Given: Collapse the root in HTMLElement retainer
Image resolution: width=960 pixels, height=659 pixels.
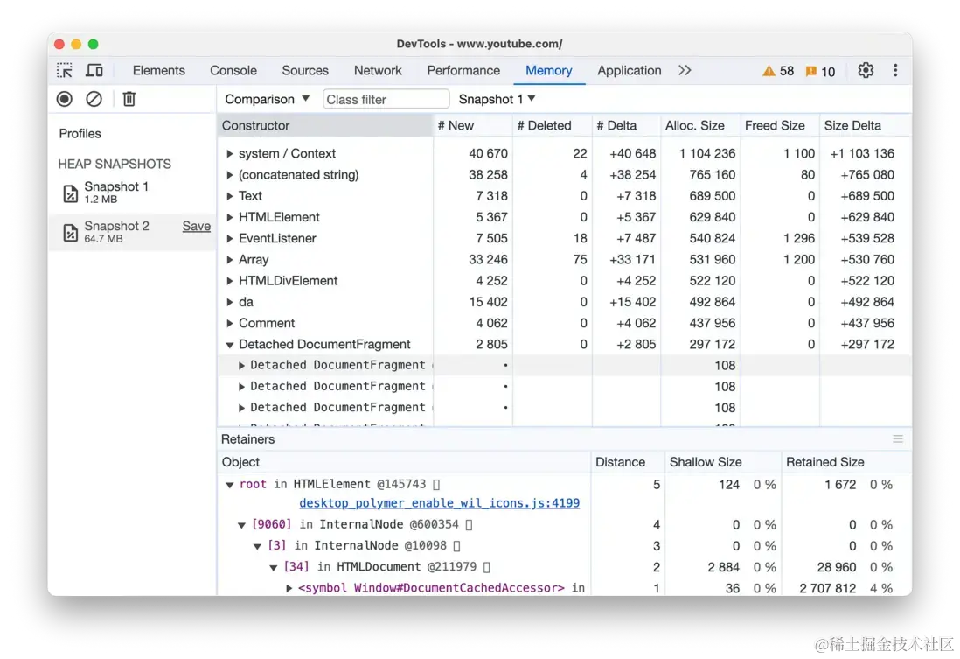Looking at the screenshot, I should [x=230, y=485].
